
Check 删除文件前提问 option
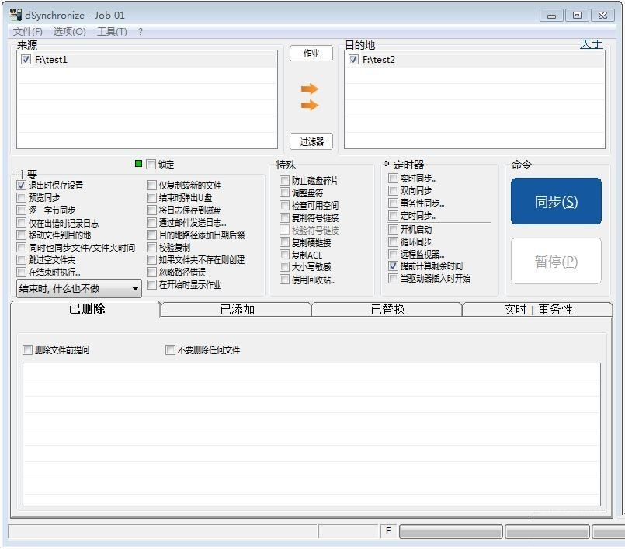tap(27, 350)
